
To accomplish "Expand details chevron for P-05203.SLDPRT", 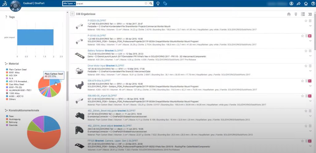I will click(x=310, y=26).
